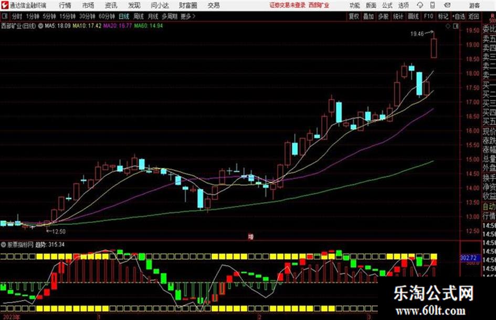The image size is (496, 320).
Task: Switch to 60分钟 period tab
Action: click(x=107, y=16)
